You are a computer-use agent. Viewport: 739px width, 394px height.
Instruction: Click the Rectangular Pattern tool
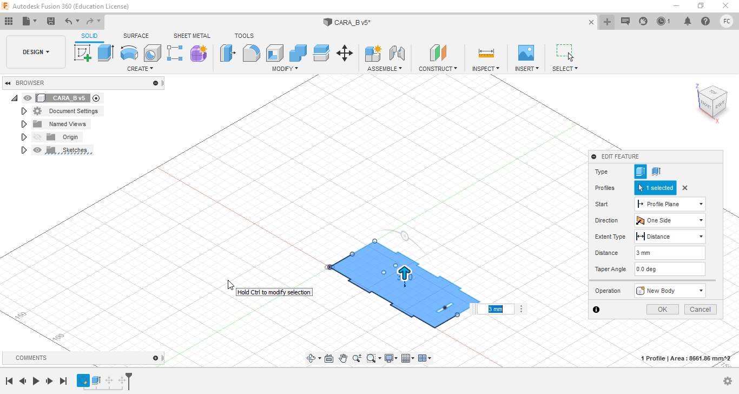175,53
